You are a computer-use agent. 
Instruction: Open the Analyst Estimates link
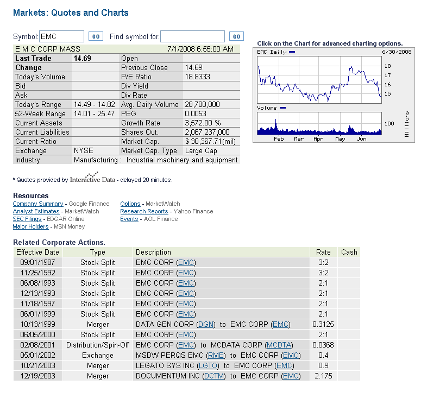(x=36, y=211)
